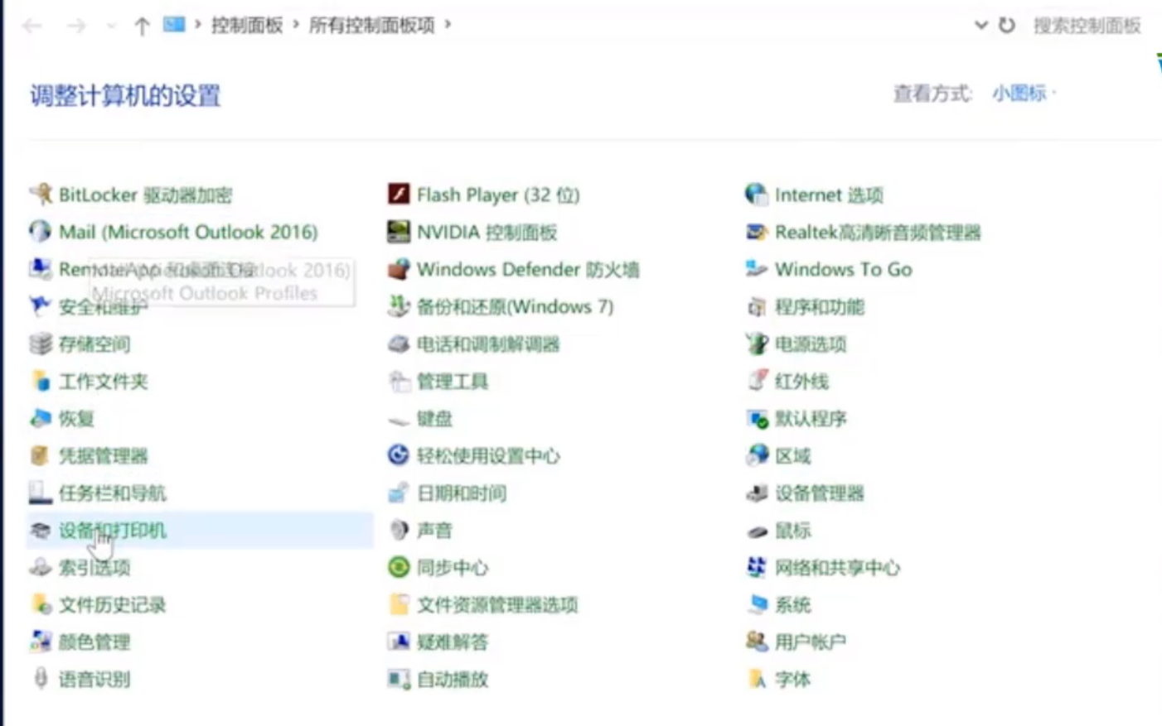Expand the chevron after 所有控制面板项
1162x726 pixels.
coord(448,25)
